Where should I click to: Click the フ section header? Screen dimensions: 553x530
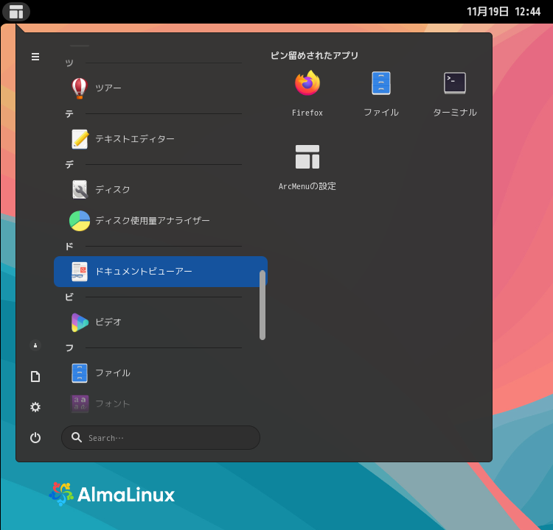pyautogui.click(x=69, y=348)
